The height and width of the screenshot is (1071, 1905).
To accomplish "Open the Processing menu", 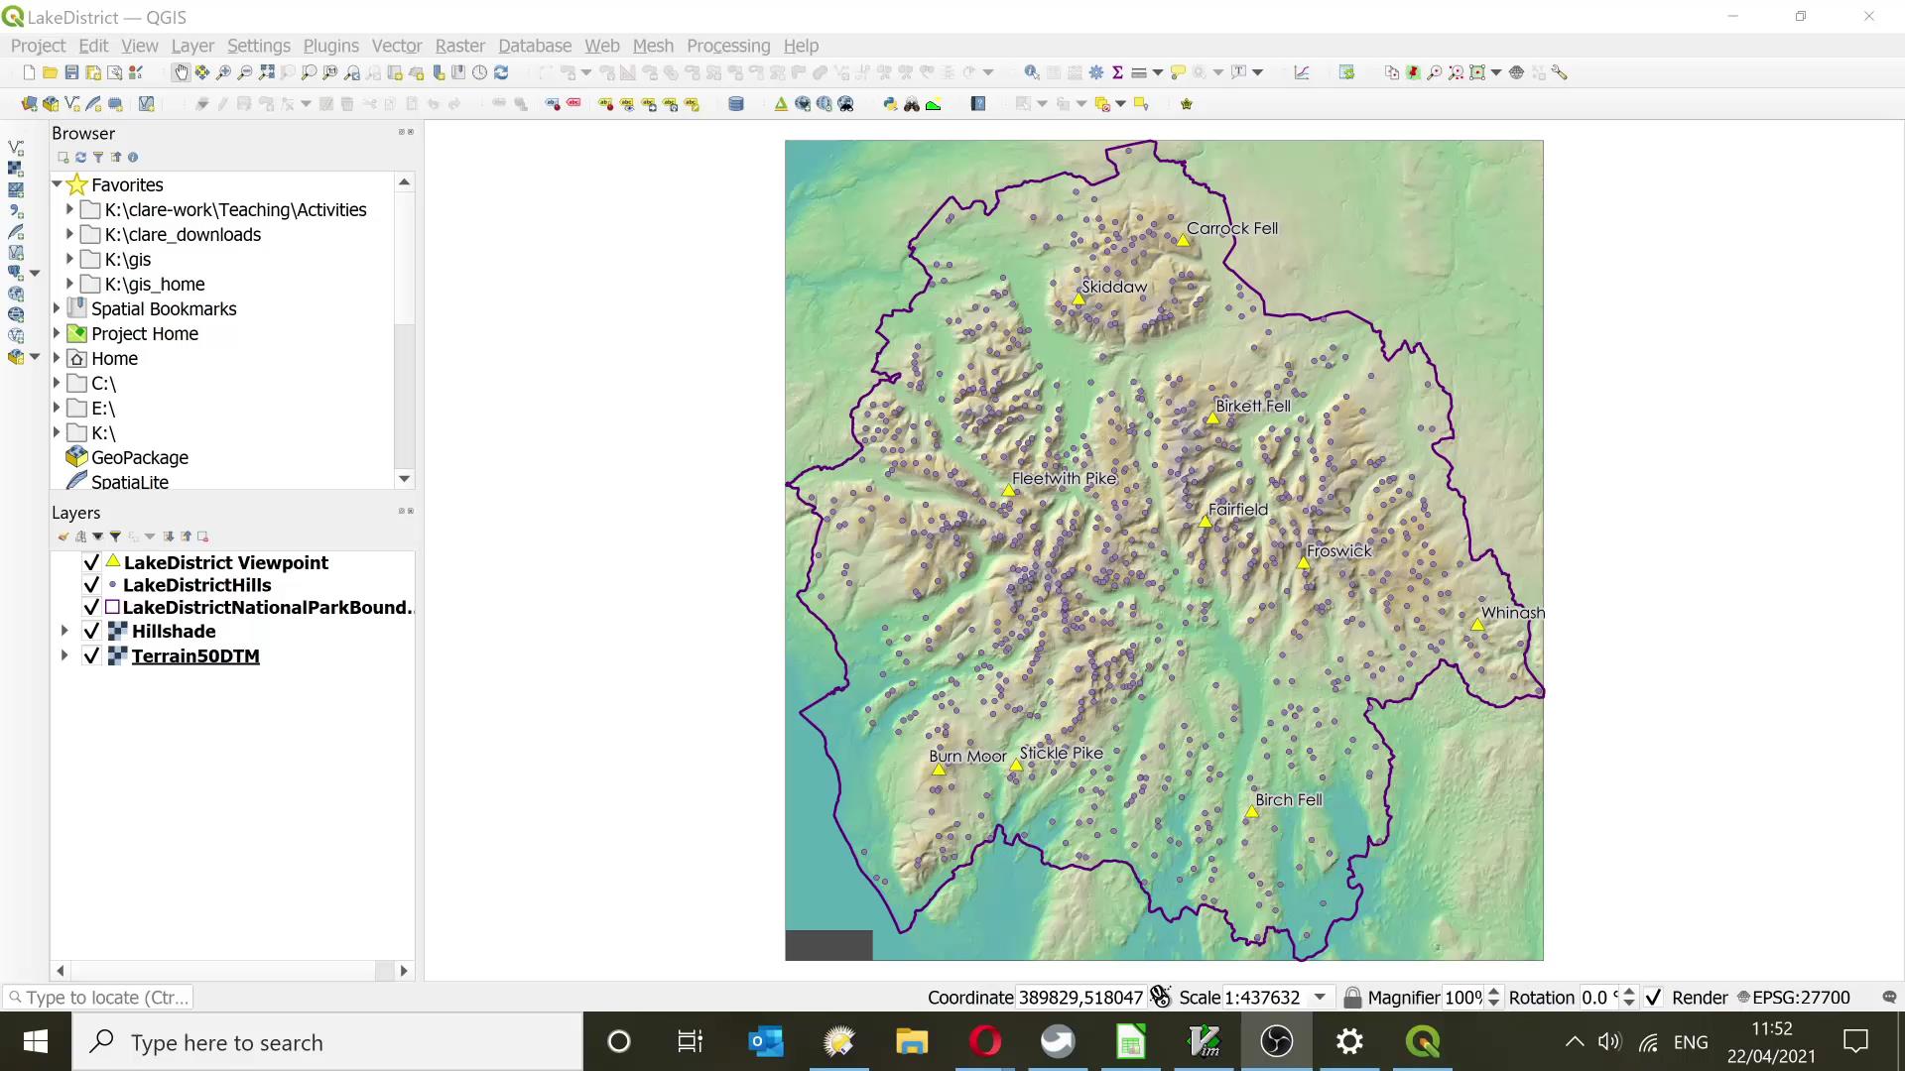I will (x=728, y=46).
